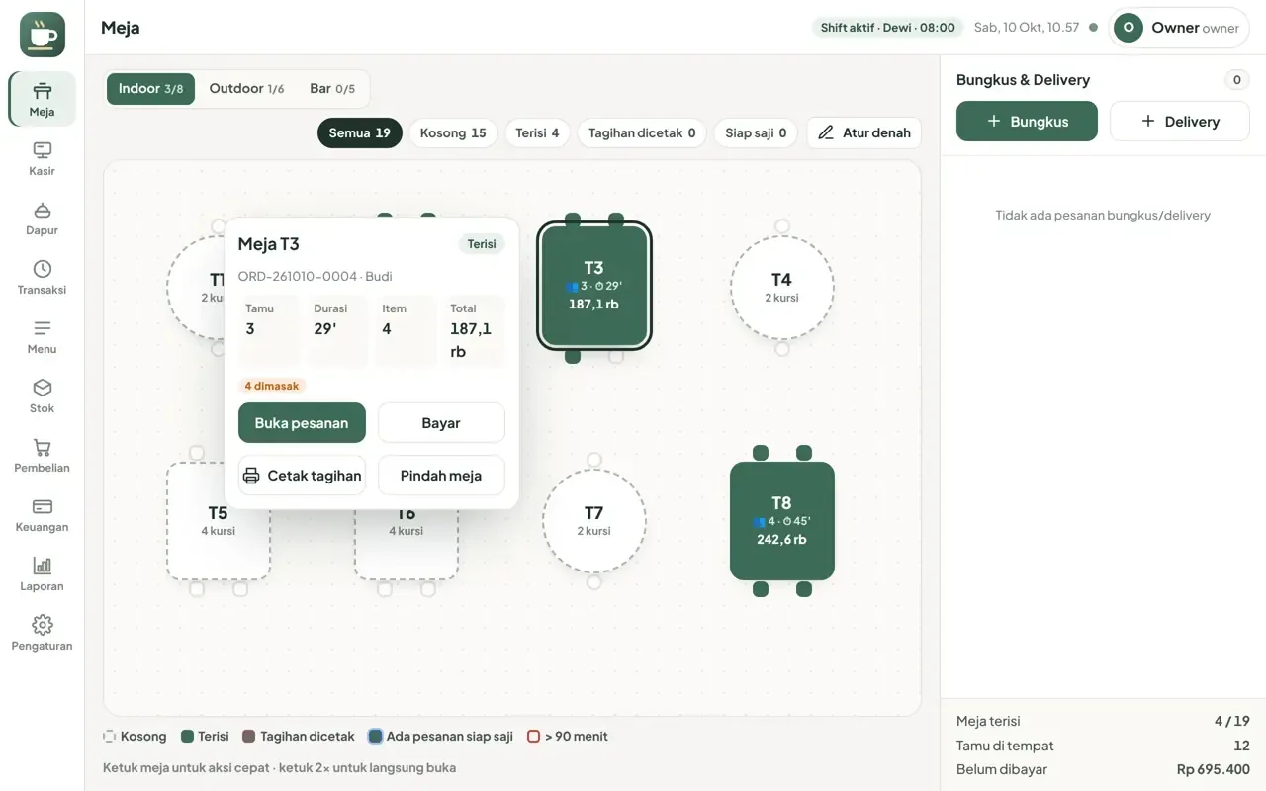Filter by Tagihan dicetak status
The height and width of the screenshot is (791, 1266).
(x=642, y=132)
